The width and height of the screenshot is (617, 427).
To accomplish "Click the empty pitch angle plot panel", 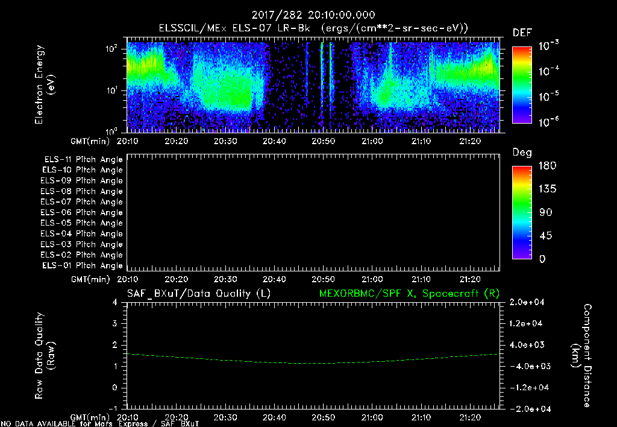I will 313,212.
